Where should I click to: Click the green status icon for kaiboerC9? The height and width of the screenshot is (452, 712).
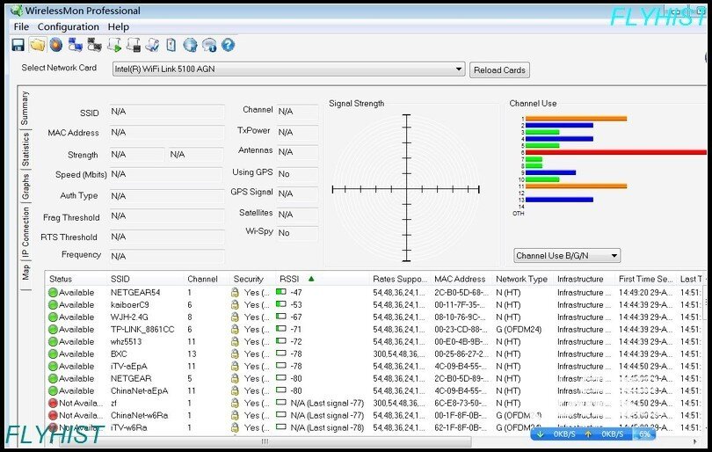click(53, 305)
